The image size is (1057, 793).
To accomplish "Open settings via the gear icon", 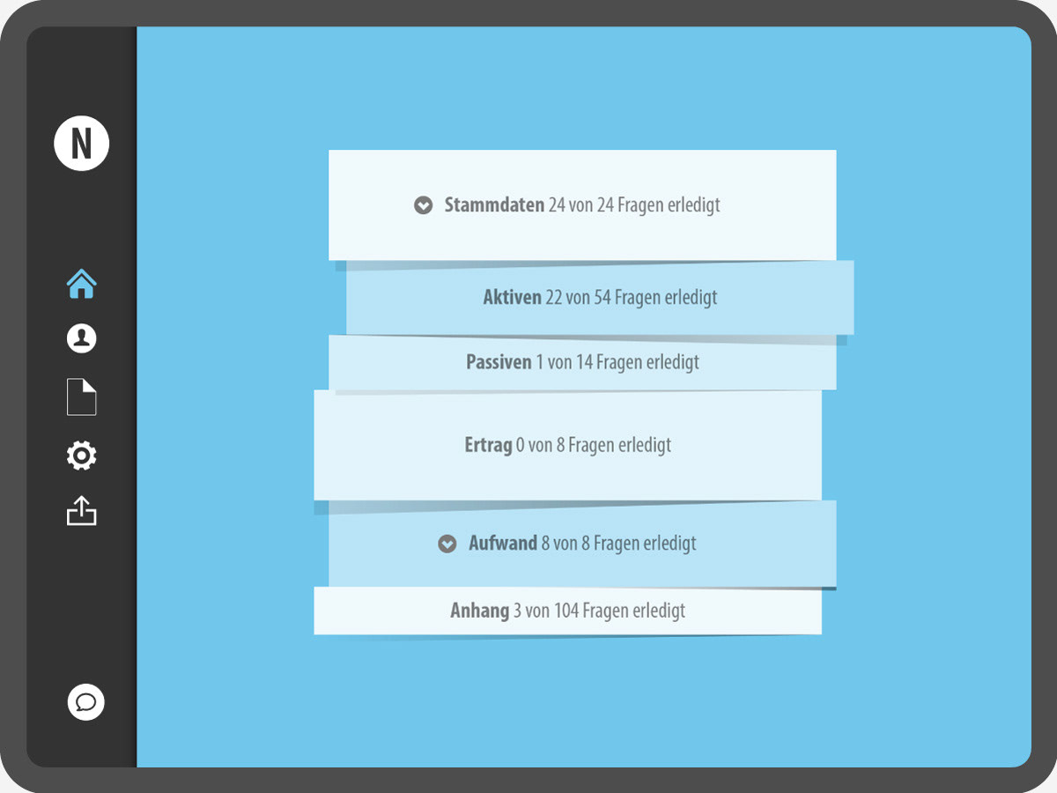I will [81, 456].
